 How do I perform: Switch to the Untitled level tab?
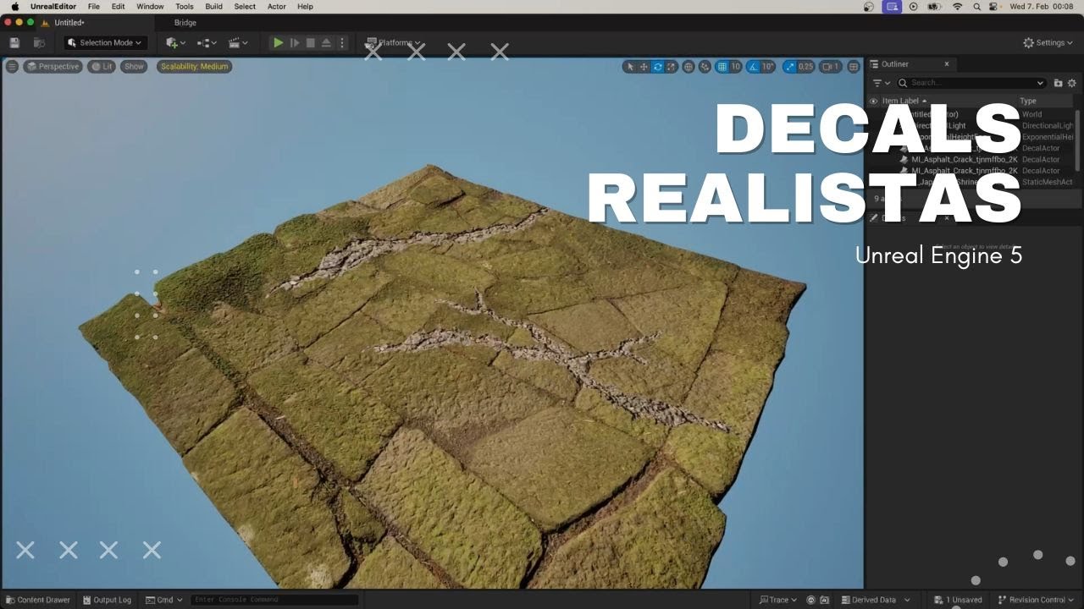(x=69, y=23)
